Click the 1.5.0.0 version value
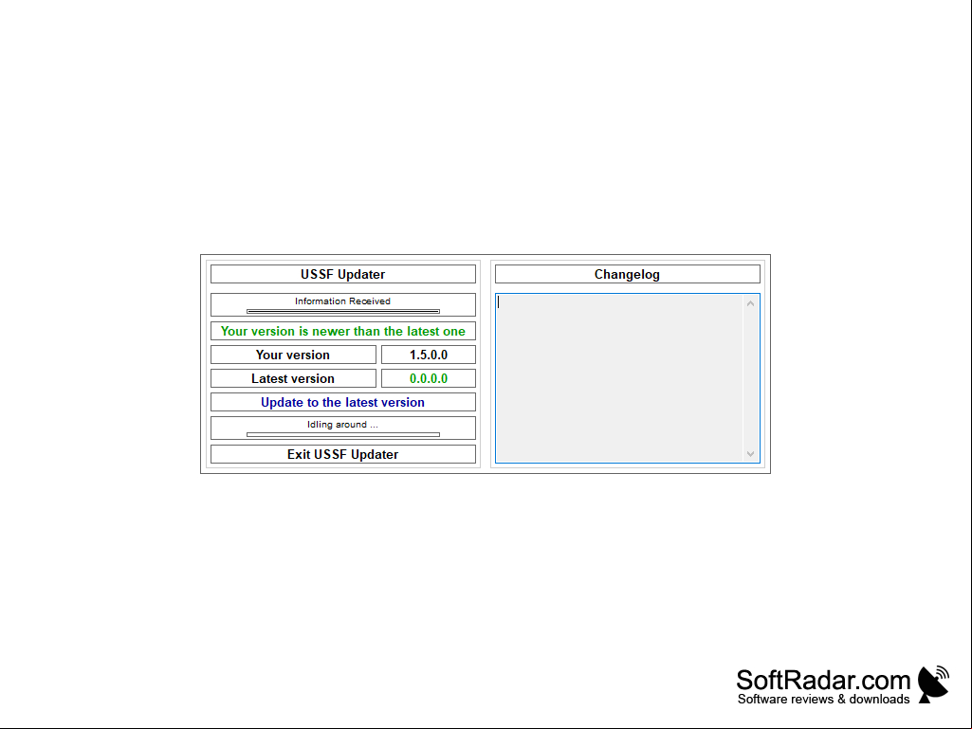The image size is (972, 729). tap(429, 355)
